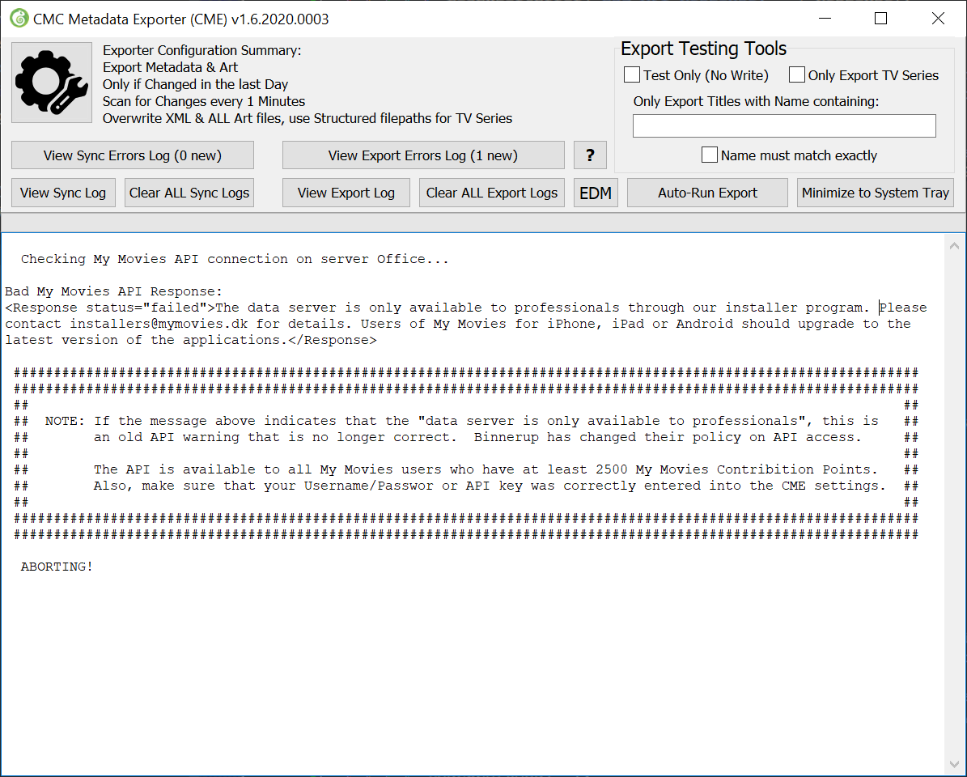The image size is (967, 777).
Task: Click the 'Overwrite XML & ALL Art files' line
Action: (x=307, y=118)
